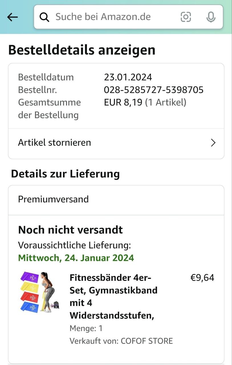Click the 'Noch nicht versandt' status heading

(x=70, y=230)
